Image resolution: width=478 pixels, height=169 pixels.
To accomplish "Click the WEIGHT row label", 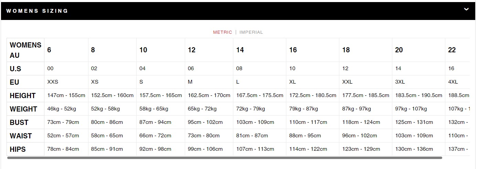I will (x=23, y=109).
